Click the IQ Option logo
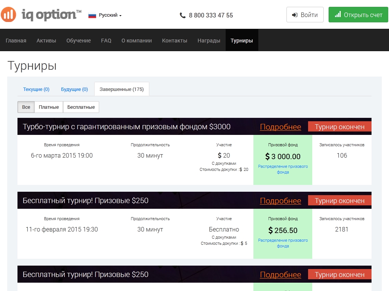The width and height of the screenshot is (389, 291). [x=41, y=14]
